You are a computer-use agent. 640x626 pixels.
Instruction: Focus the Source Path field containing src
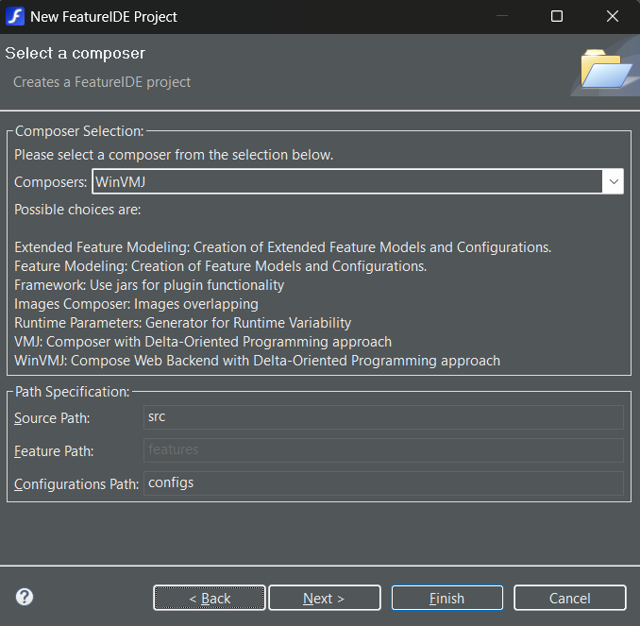(383, 417)
